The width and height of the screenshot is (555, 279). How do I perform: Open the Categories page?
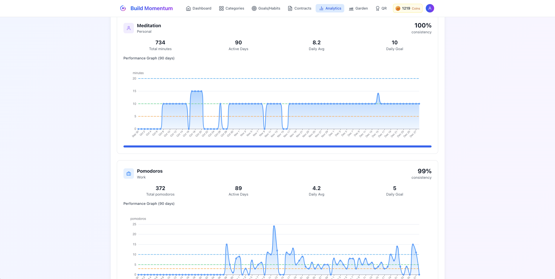point(232,8)
